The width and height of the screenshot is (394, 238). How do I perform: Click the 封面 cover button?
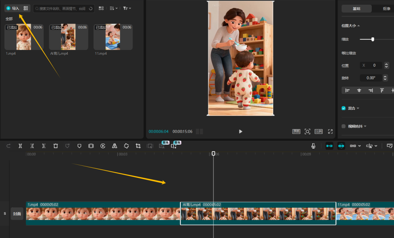coord(17,214)
